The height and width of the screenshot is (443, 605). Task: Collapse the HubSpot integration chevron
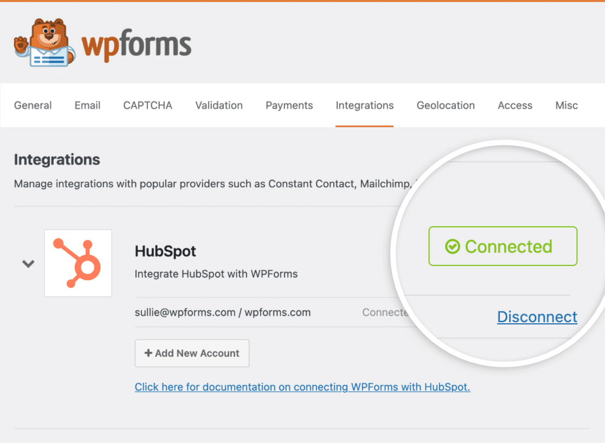(28, 264)
